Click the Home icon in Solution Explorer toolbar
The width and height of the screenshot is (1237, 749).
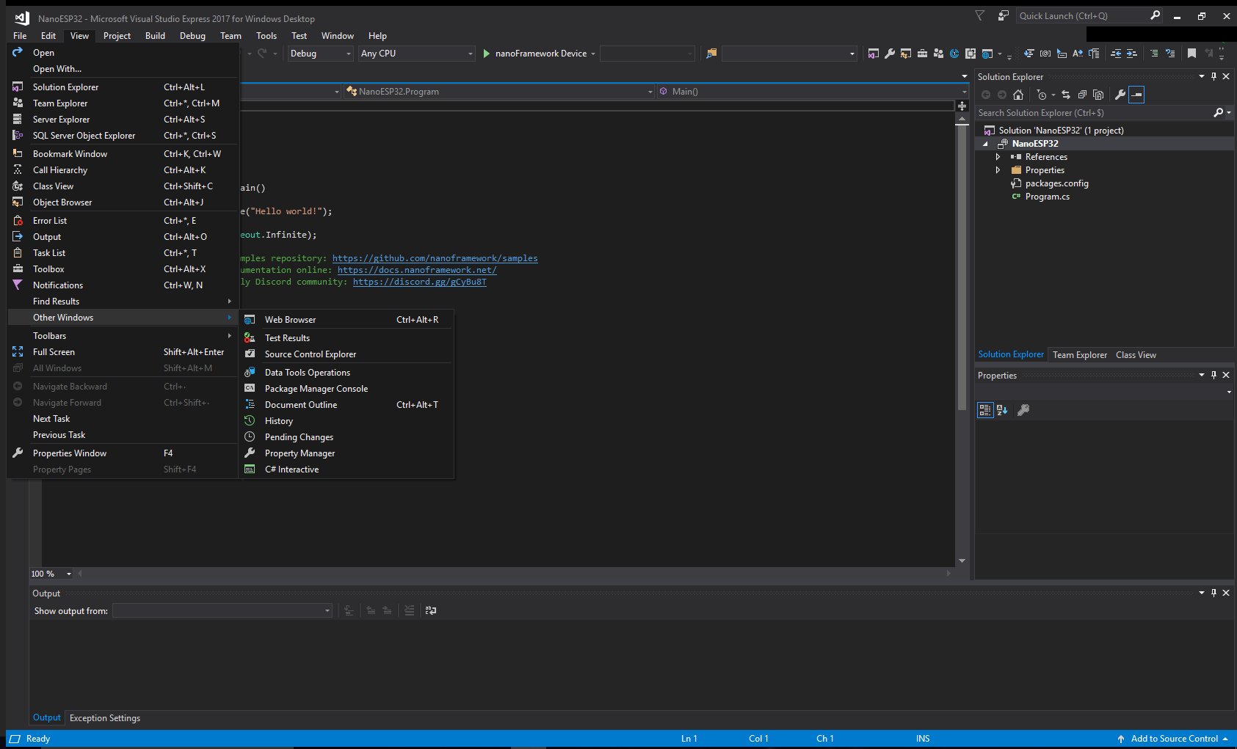[1018, 95]
